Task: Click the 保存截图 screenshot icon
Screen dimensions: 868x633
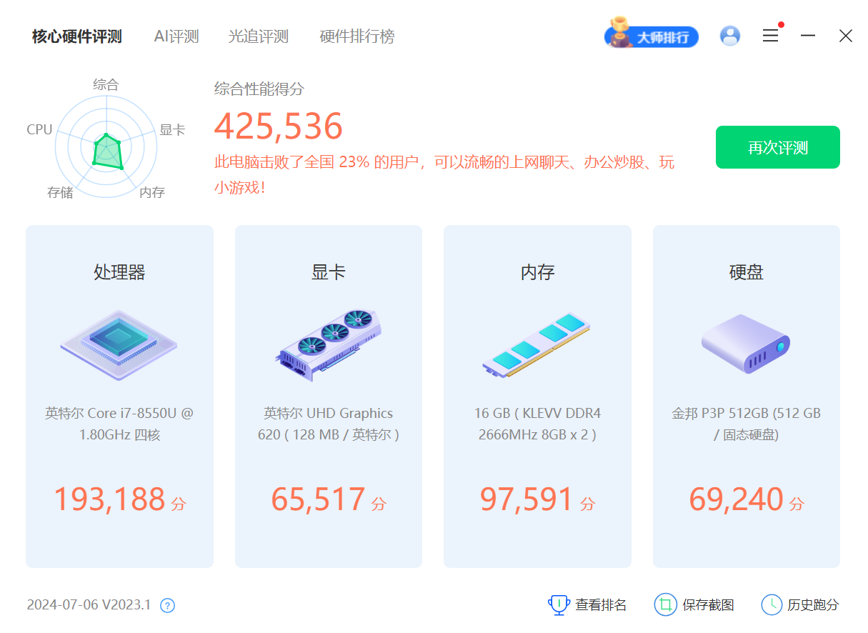Action: point(665,605)
